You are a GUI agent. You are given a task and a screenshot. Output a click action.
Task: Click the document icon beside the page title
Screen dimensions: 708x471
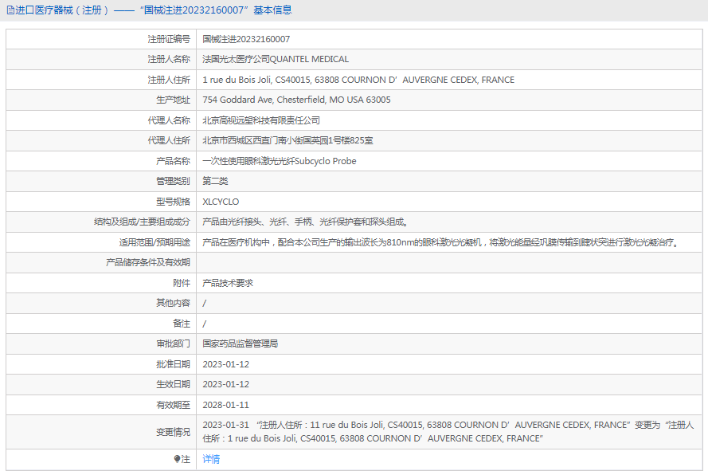point(10,10)
